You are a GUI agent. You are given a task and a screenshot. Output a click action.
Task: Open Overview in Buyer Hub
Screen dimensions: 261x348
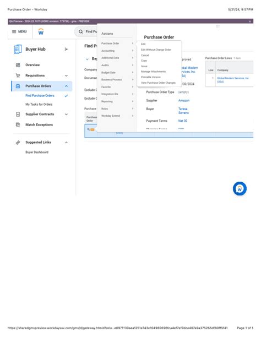pyautogui.click(x=32, y=65)
